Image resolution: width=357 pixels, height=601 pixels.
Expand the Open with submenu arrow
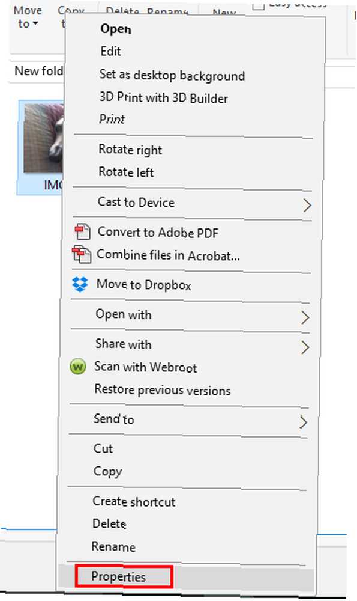pyautogui.click(x=305, y=317)
